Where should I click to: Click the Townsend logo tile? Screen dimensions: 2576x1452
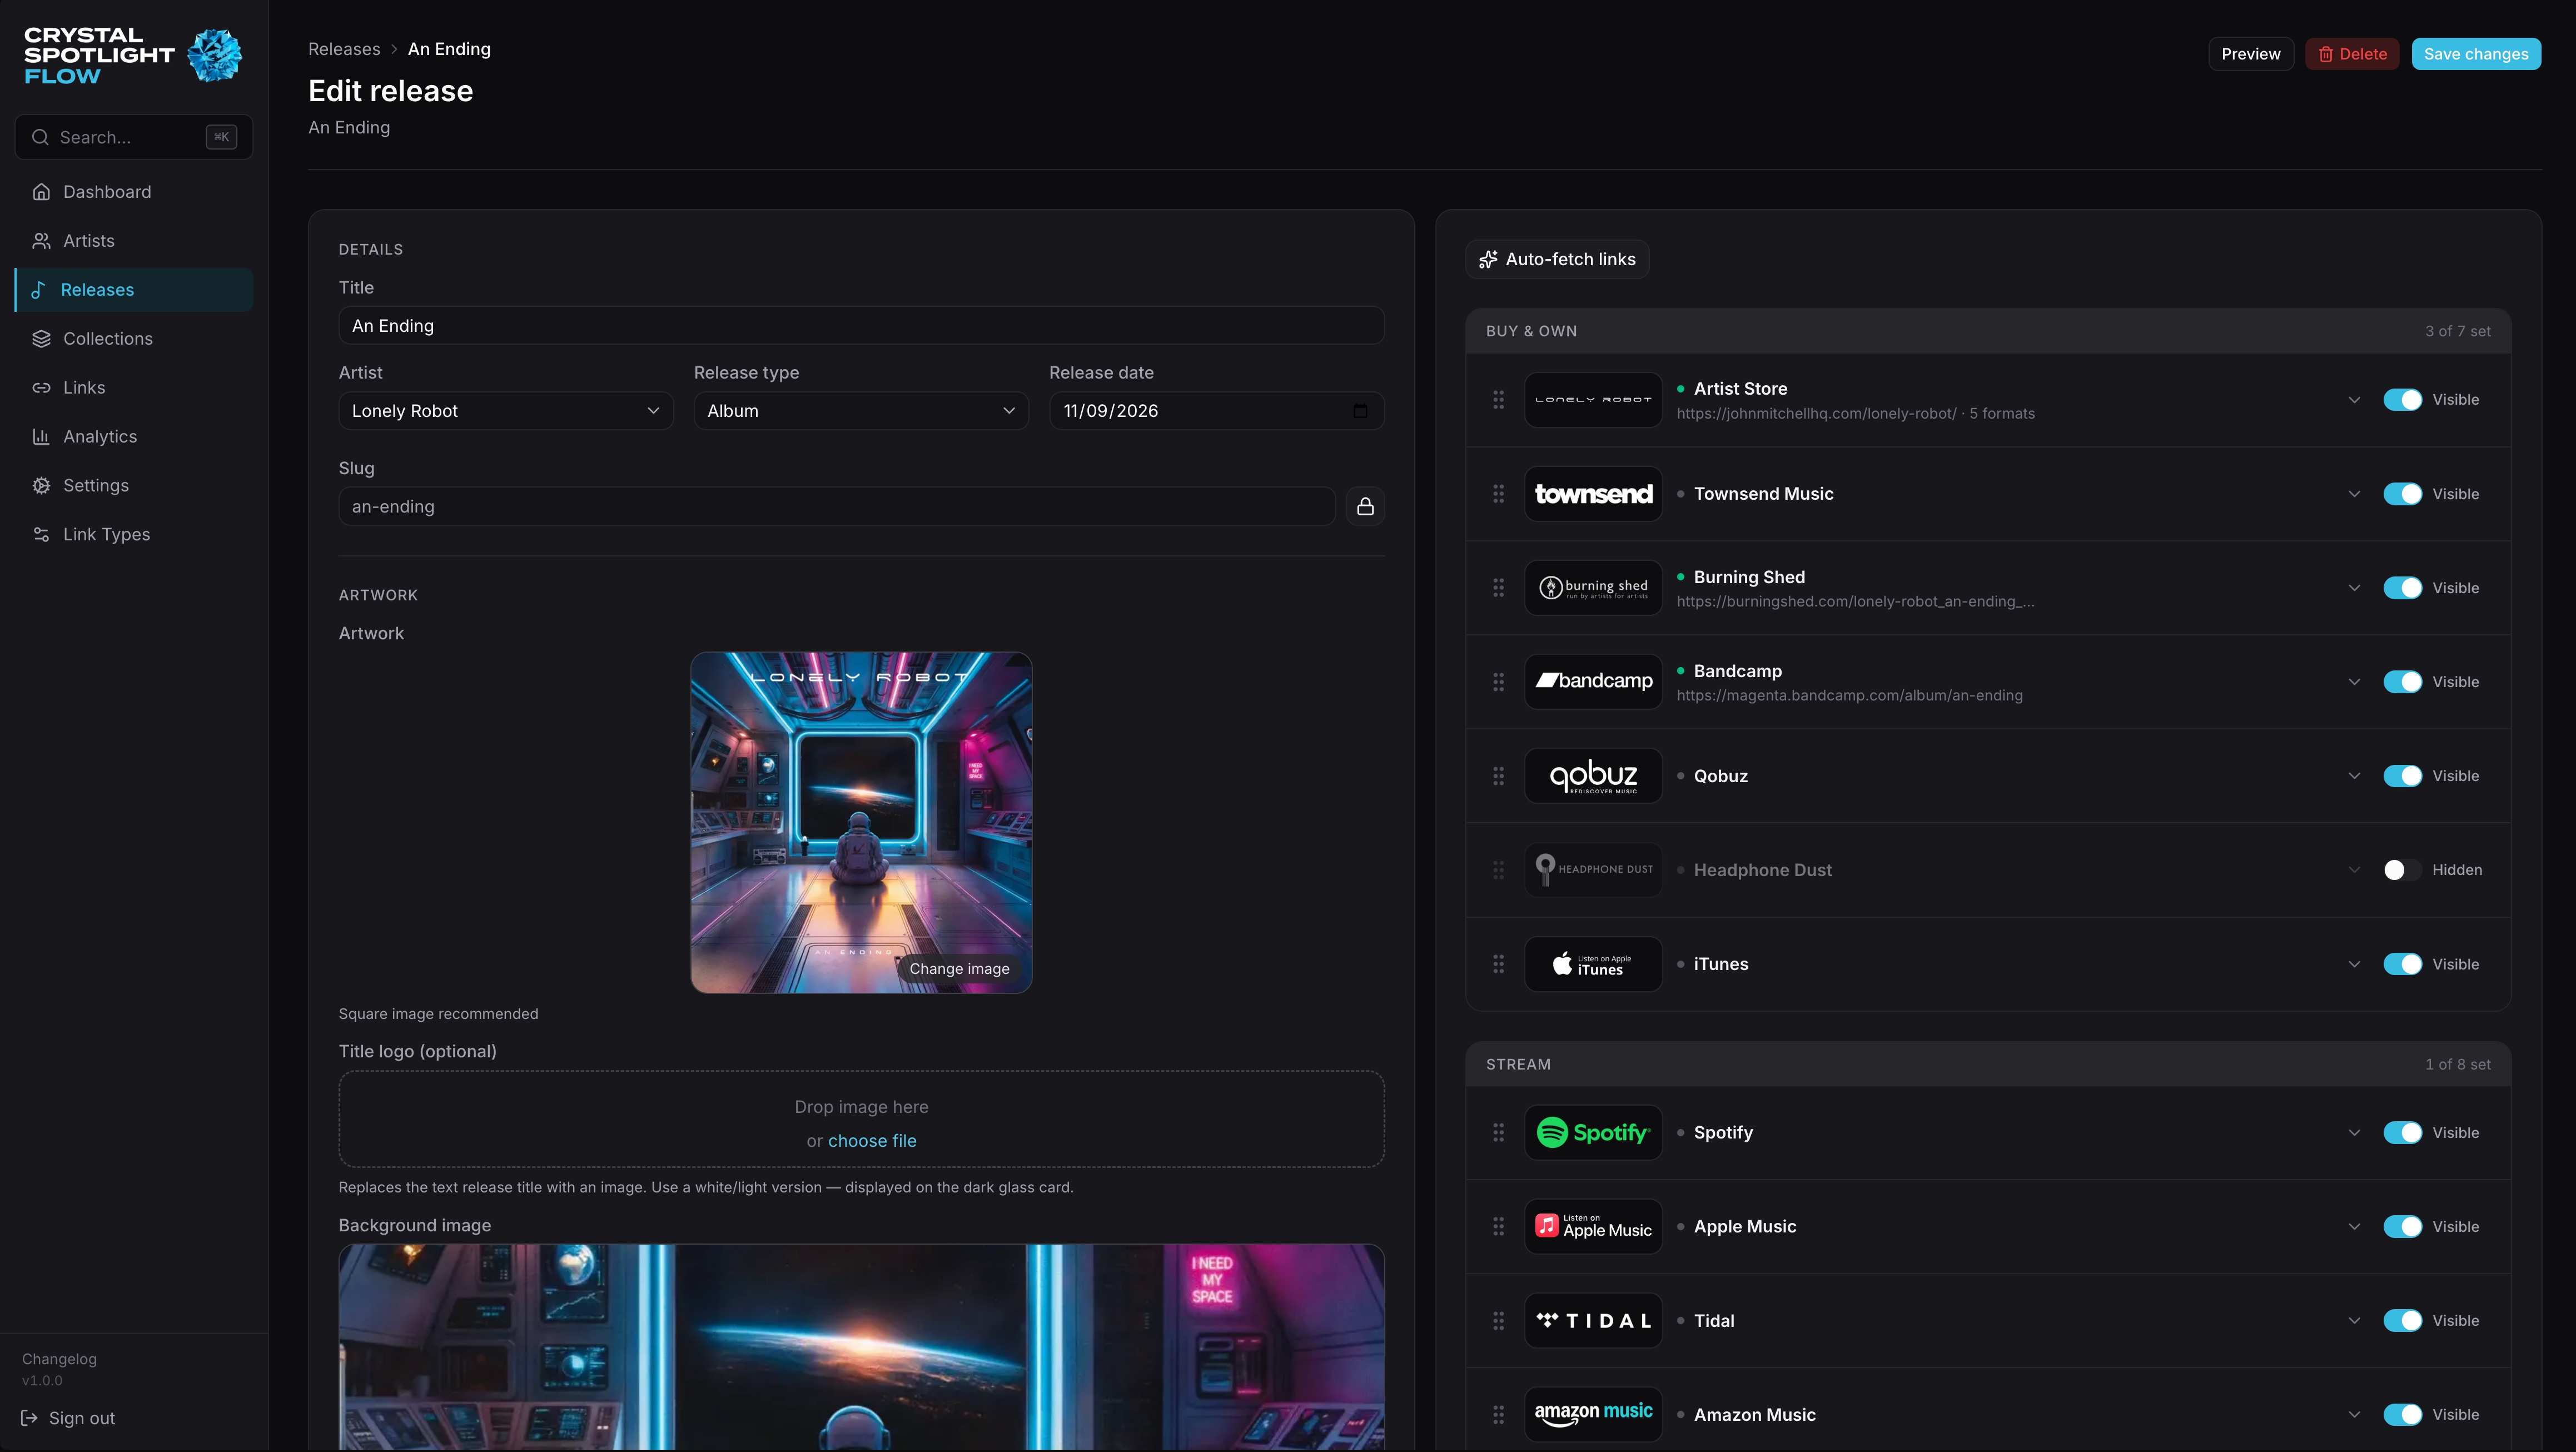tap(1593, 494)
